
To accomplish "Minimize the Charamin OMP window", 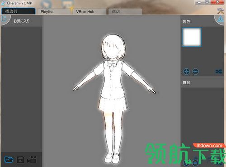I will (199, 2).
